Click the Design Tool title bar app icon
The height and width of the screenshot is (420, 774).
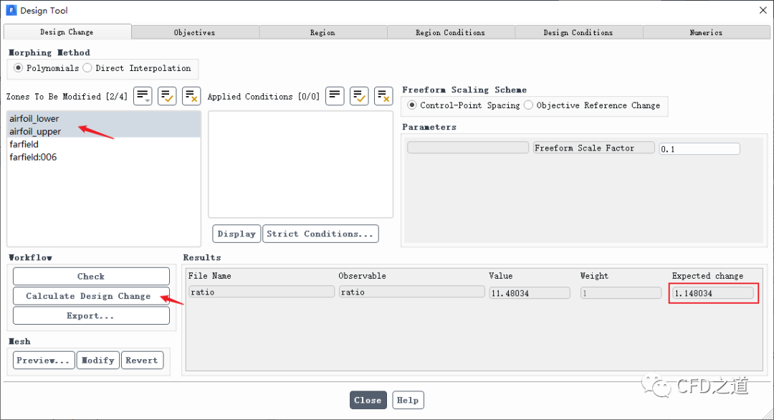click(11, 11)
